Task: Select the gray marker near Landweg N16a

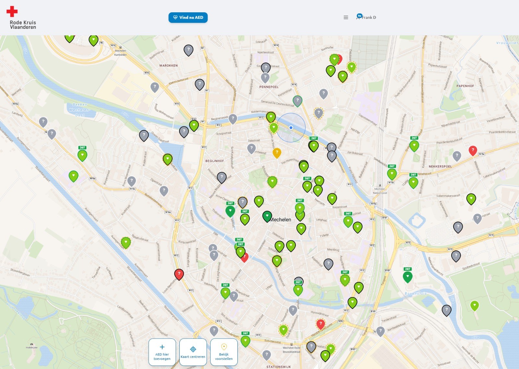Action: 43,122
